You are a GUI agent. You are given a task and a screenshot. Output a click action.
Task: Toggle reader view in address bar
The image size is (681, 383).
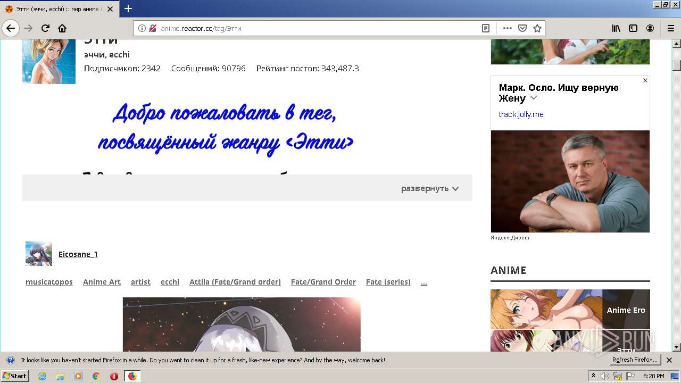coord(486,28)
